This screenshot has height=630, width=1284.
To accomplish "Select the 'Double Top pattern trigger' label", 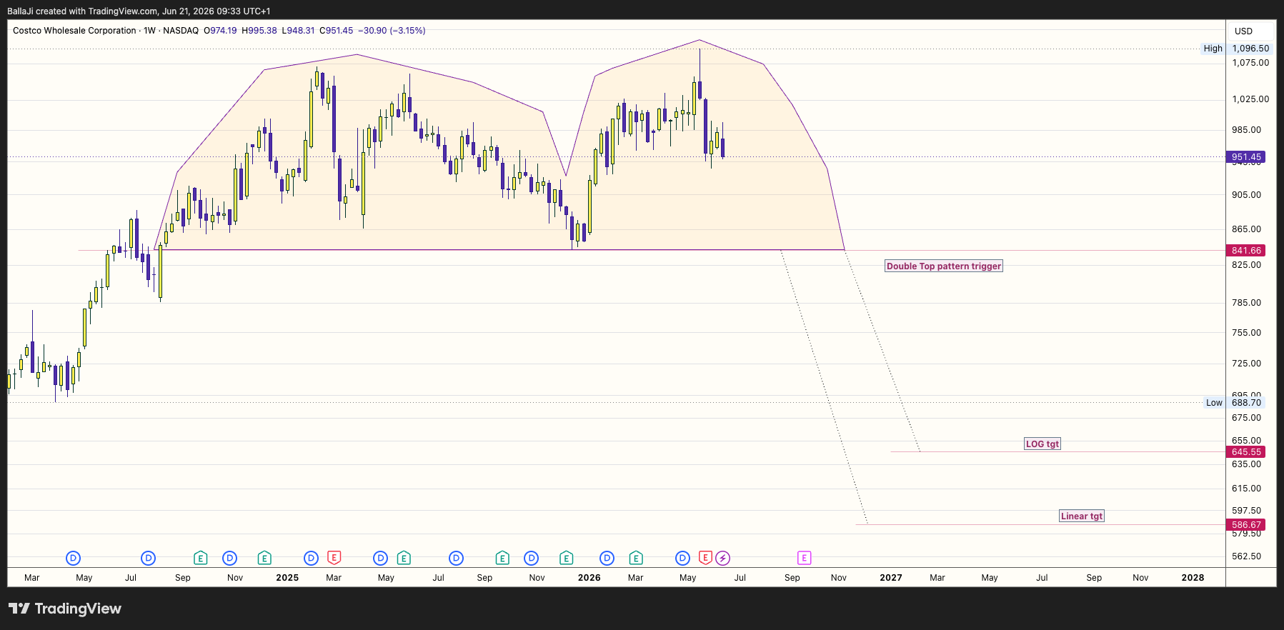I will pyautogui.click(x=944, y=266).
